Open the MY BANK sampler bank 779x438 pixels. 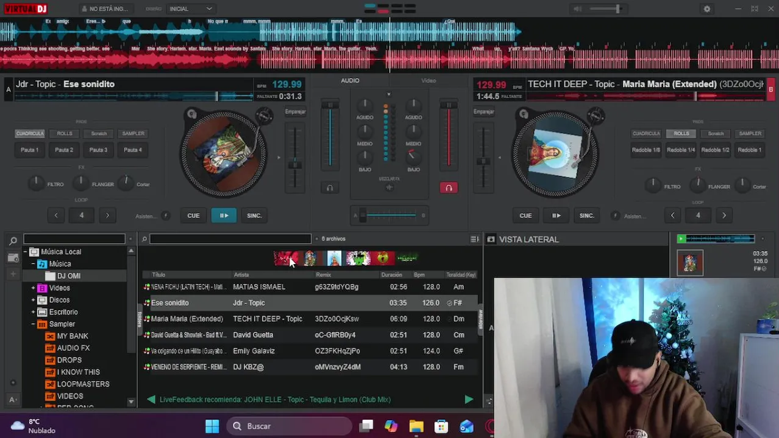pos(73,336)
